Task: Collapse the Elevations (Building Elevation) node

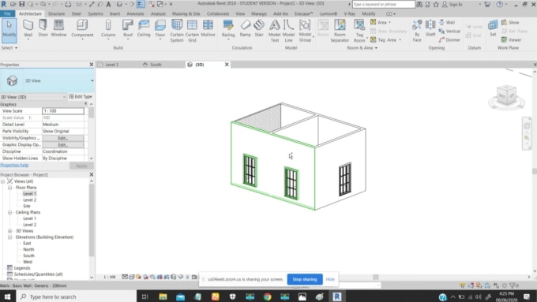Action: (10, 237)
